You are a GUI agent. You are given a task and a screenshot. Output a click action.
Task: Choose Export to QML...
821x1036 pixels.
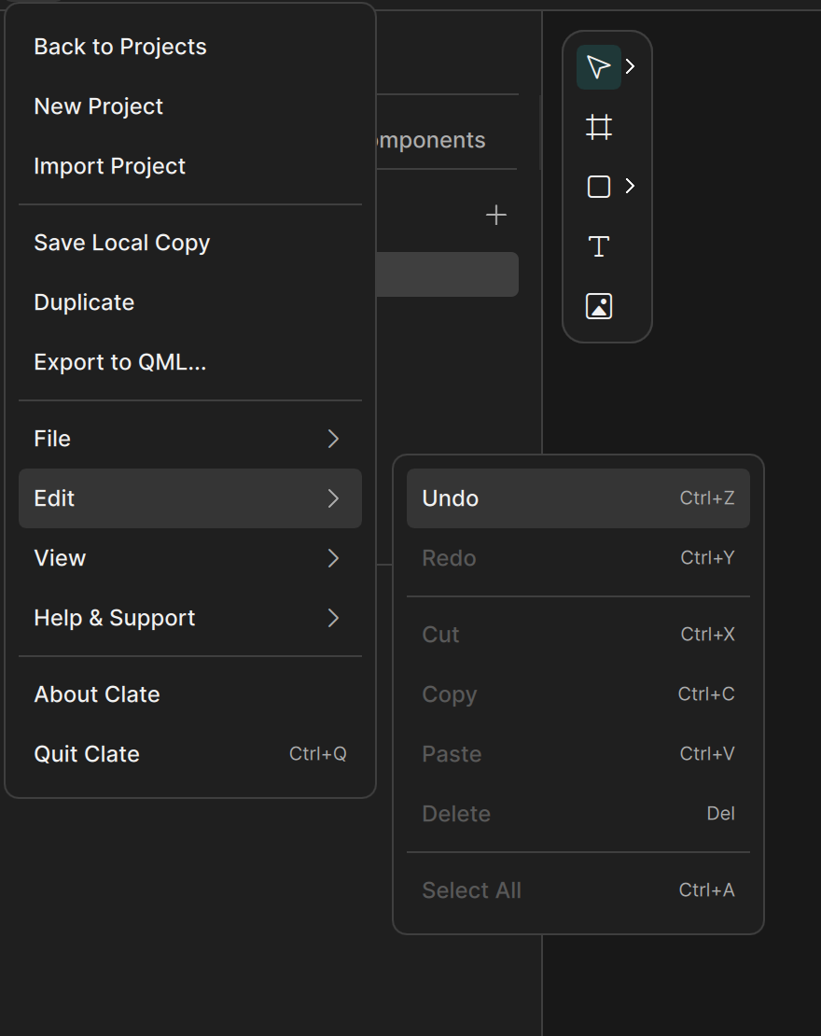(190, 362)
